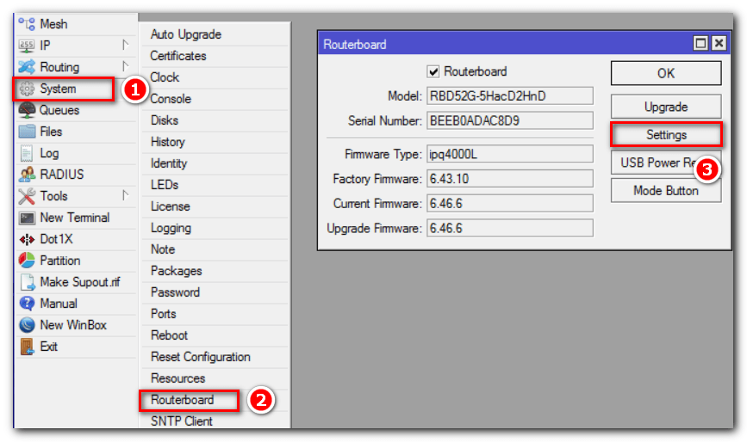Click the Serial Number field
This screenshot has height=442, width=747.
click(x=510, y=120)
